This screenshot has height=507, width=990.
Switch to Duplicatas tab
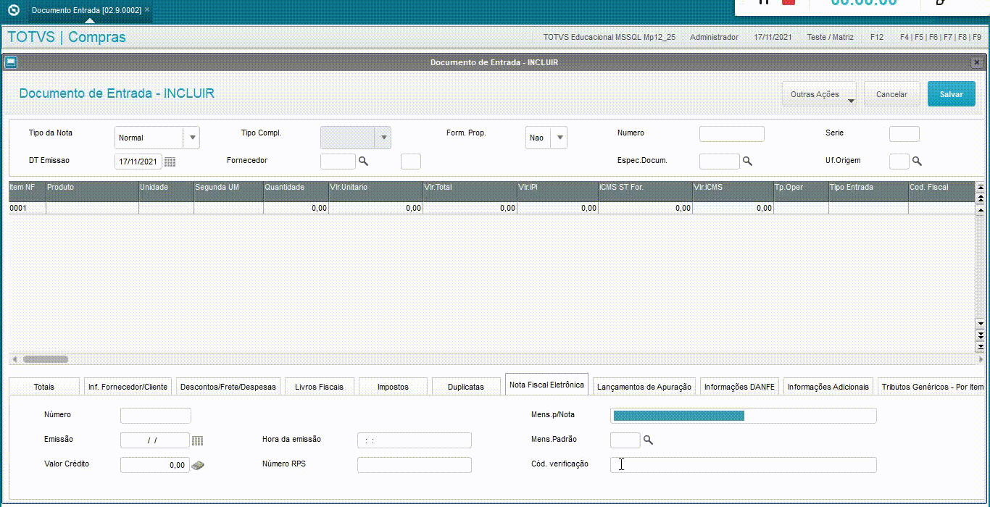pyautogui.click(x=466, y=387)
